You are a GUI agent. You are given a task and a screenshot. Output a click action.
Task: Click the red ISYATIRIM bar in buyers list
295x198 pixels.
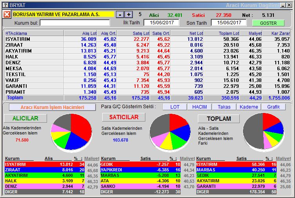click(45, 164)
